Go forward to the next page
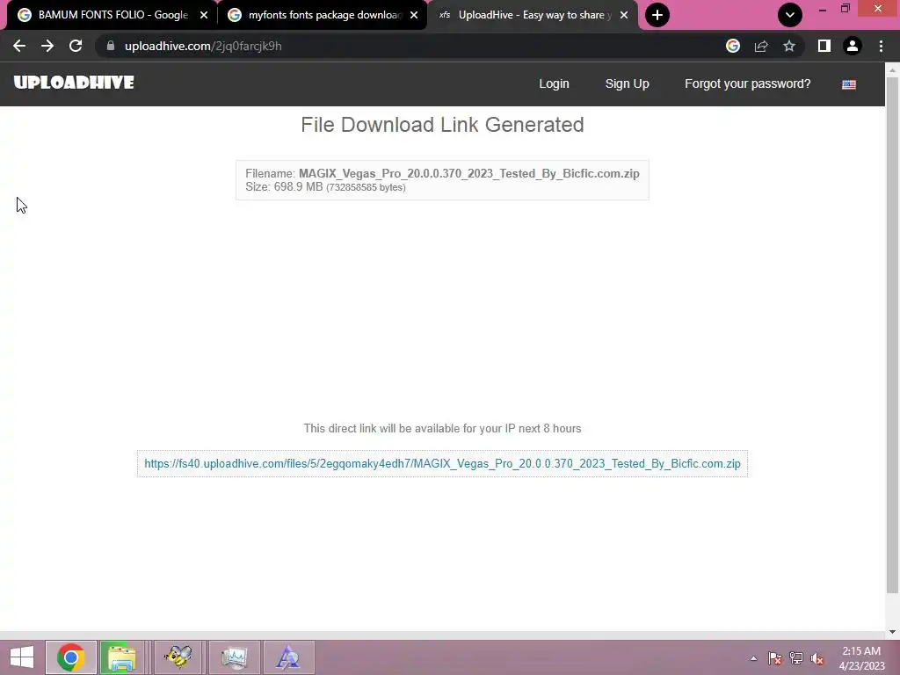The height and width of the screenshot is (675, 900). [47, 46]
